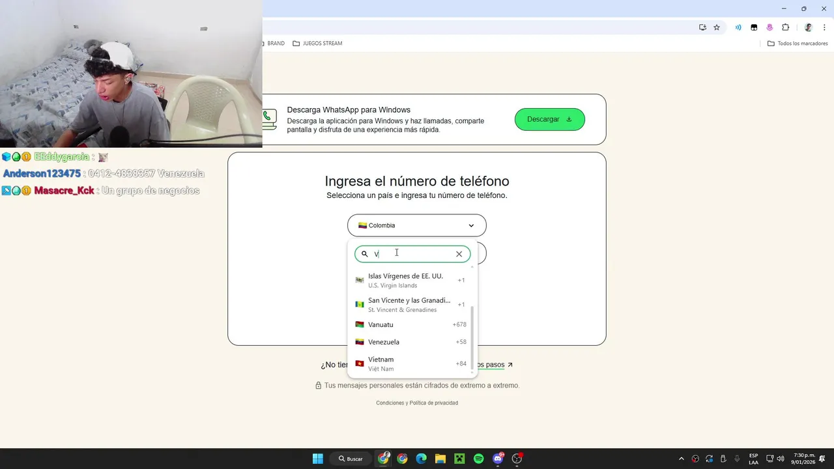Open the second Chrome taskbar icon

tap(402, 459)
